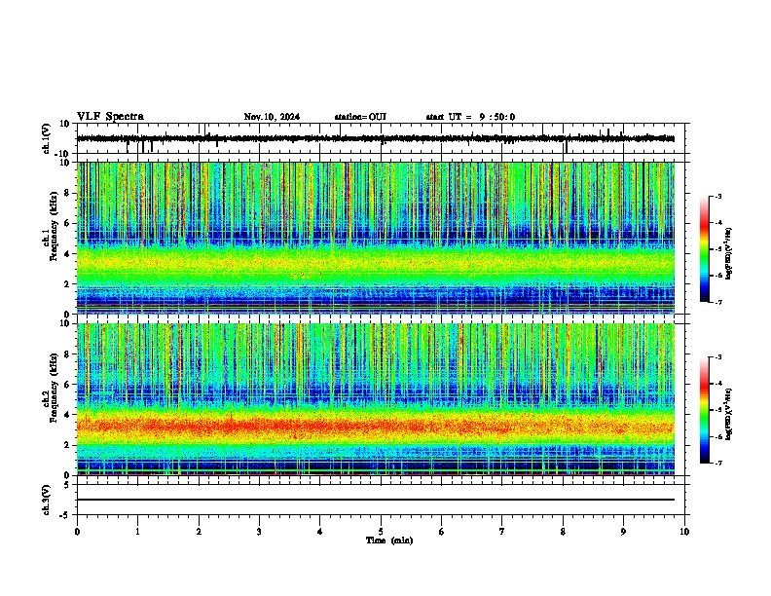Click the flat ch.3 voltage trace line
Viewport: 771px width, 596px height.
click(x=376, y=500)
